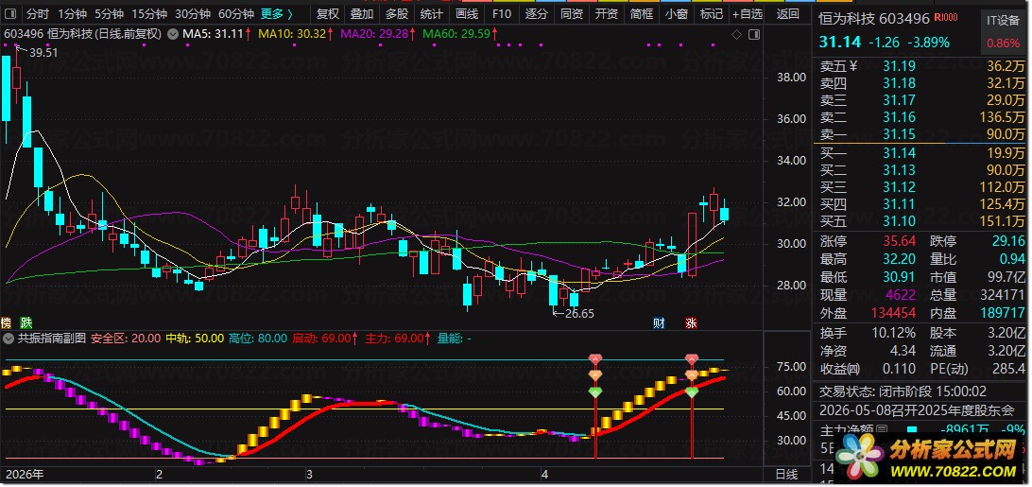This screenshot has height=487, width=1032.
Task: Click the green 跌 badge icon
Action: [x=26, y=322]
